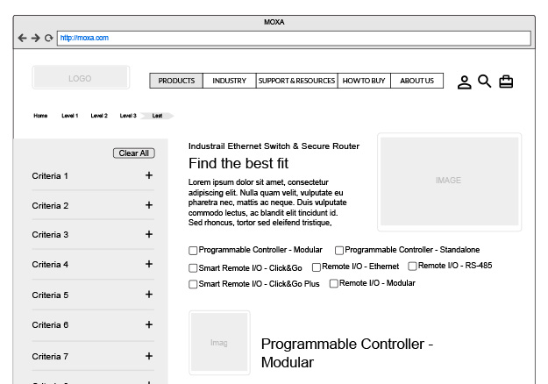Open the briefcase cart icon
Image resolution: width=548 pixels, height=384 pixels.
click(506, 82)
